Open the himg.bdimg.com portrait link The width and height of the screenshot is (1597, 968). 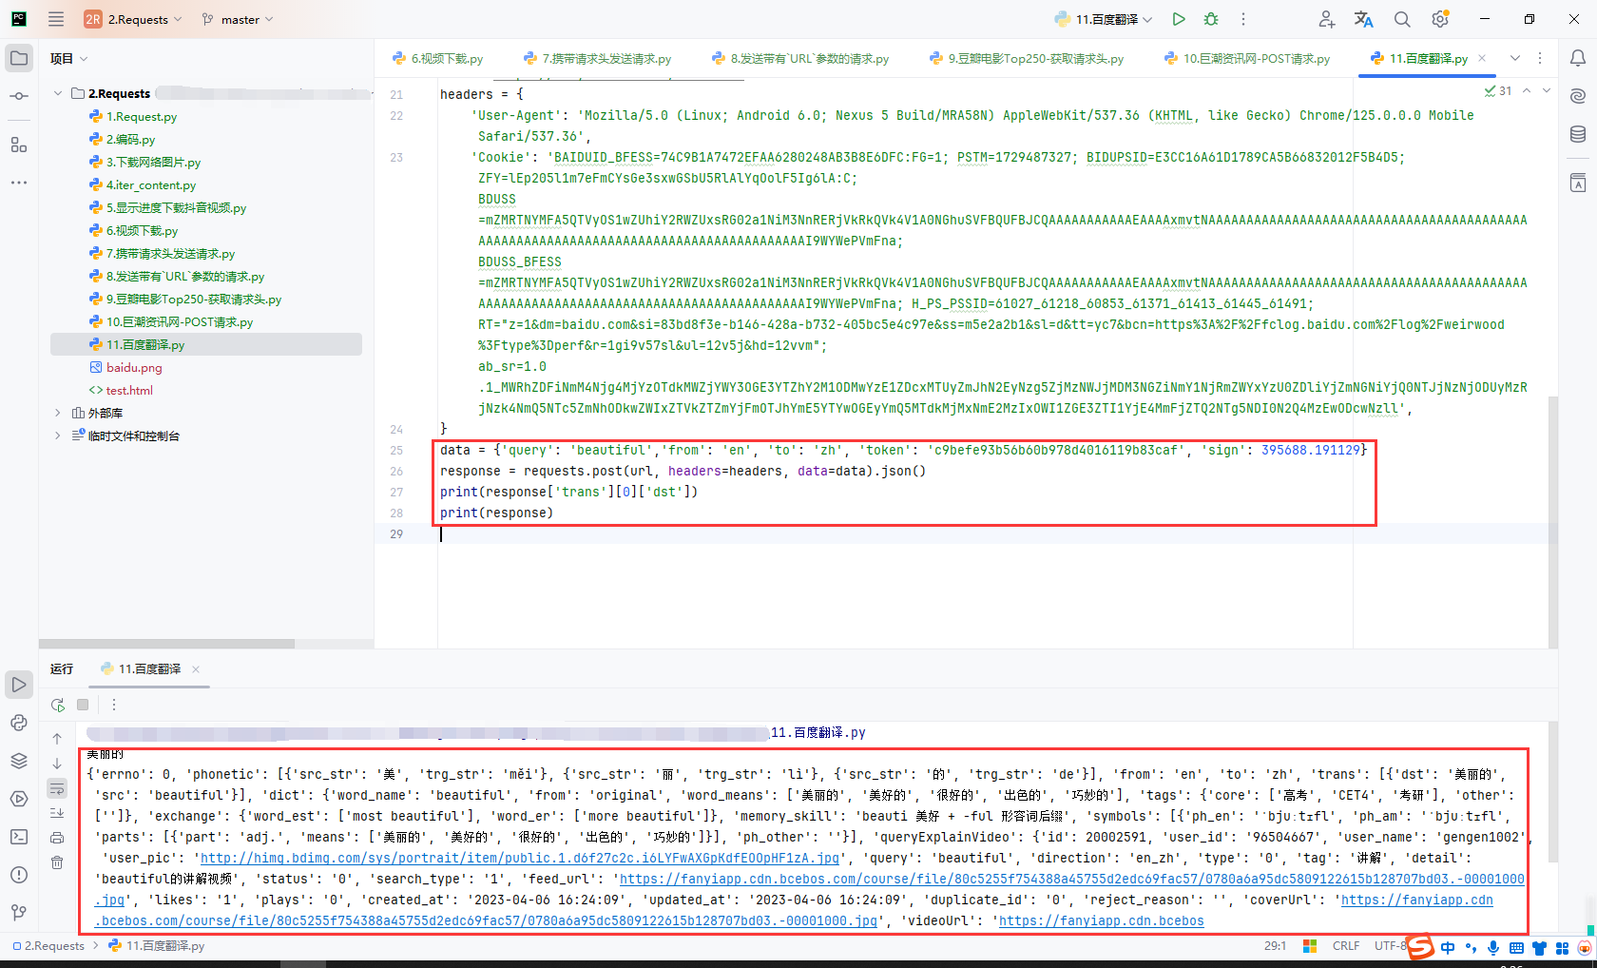[520, 858]
